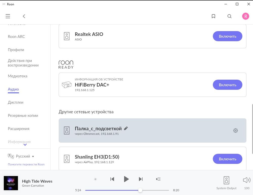Switch to the Roon ARC tab
The image size is (253, 195).
coord(16,37)
